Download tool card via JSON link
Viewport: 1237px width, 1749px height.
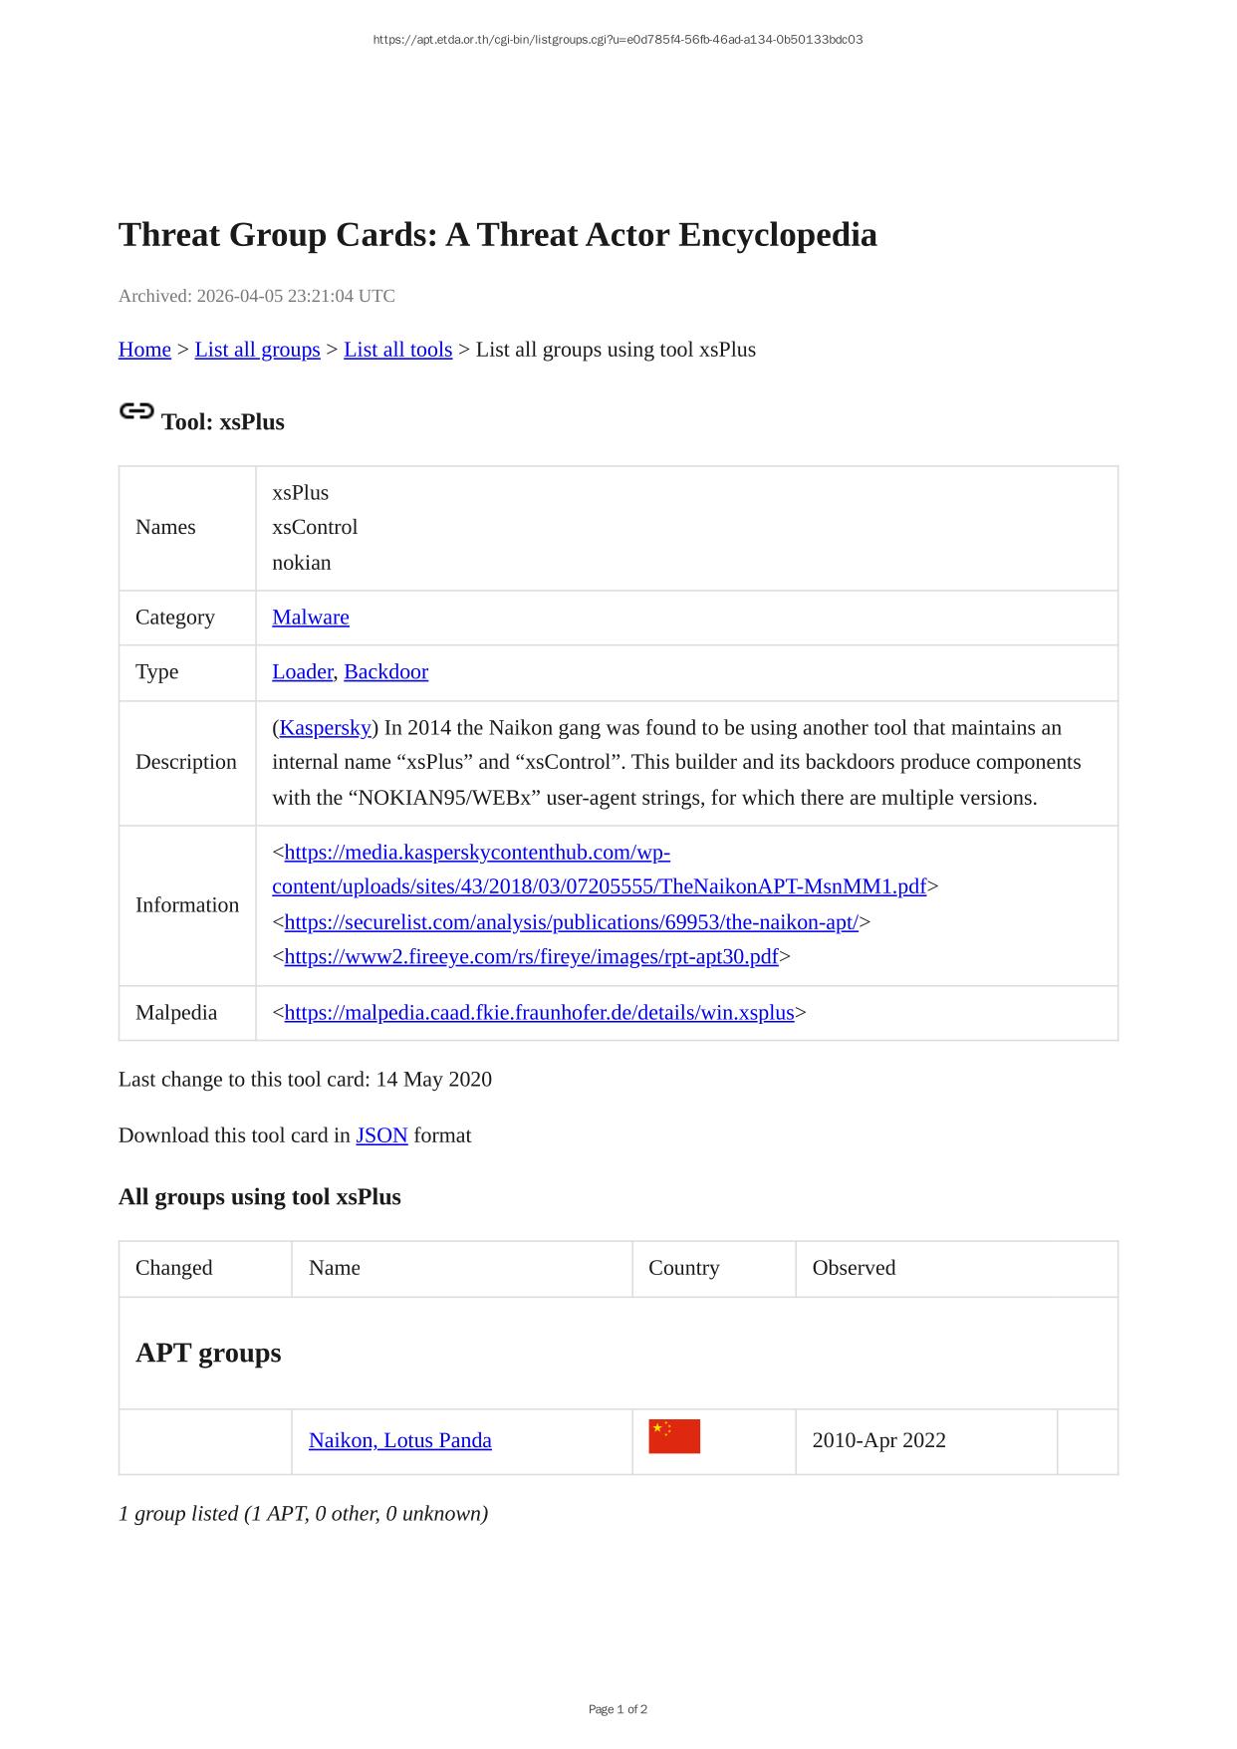[x=381, y=1135]
